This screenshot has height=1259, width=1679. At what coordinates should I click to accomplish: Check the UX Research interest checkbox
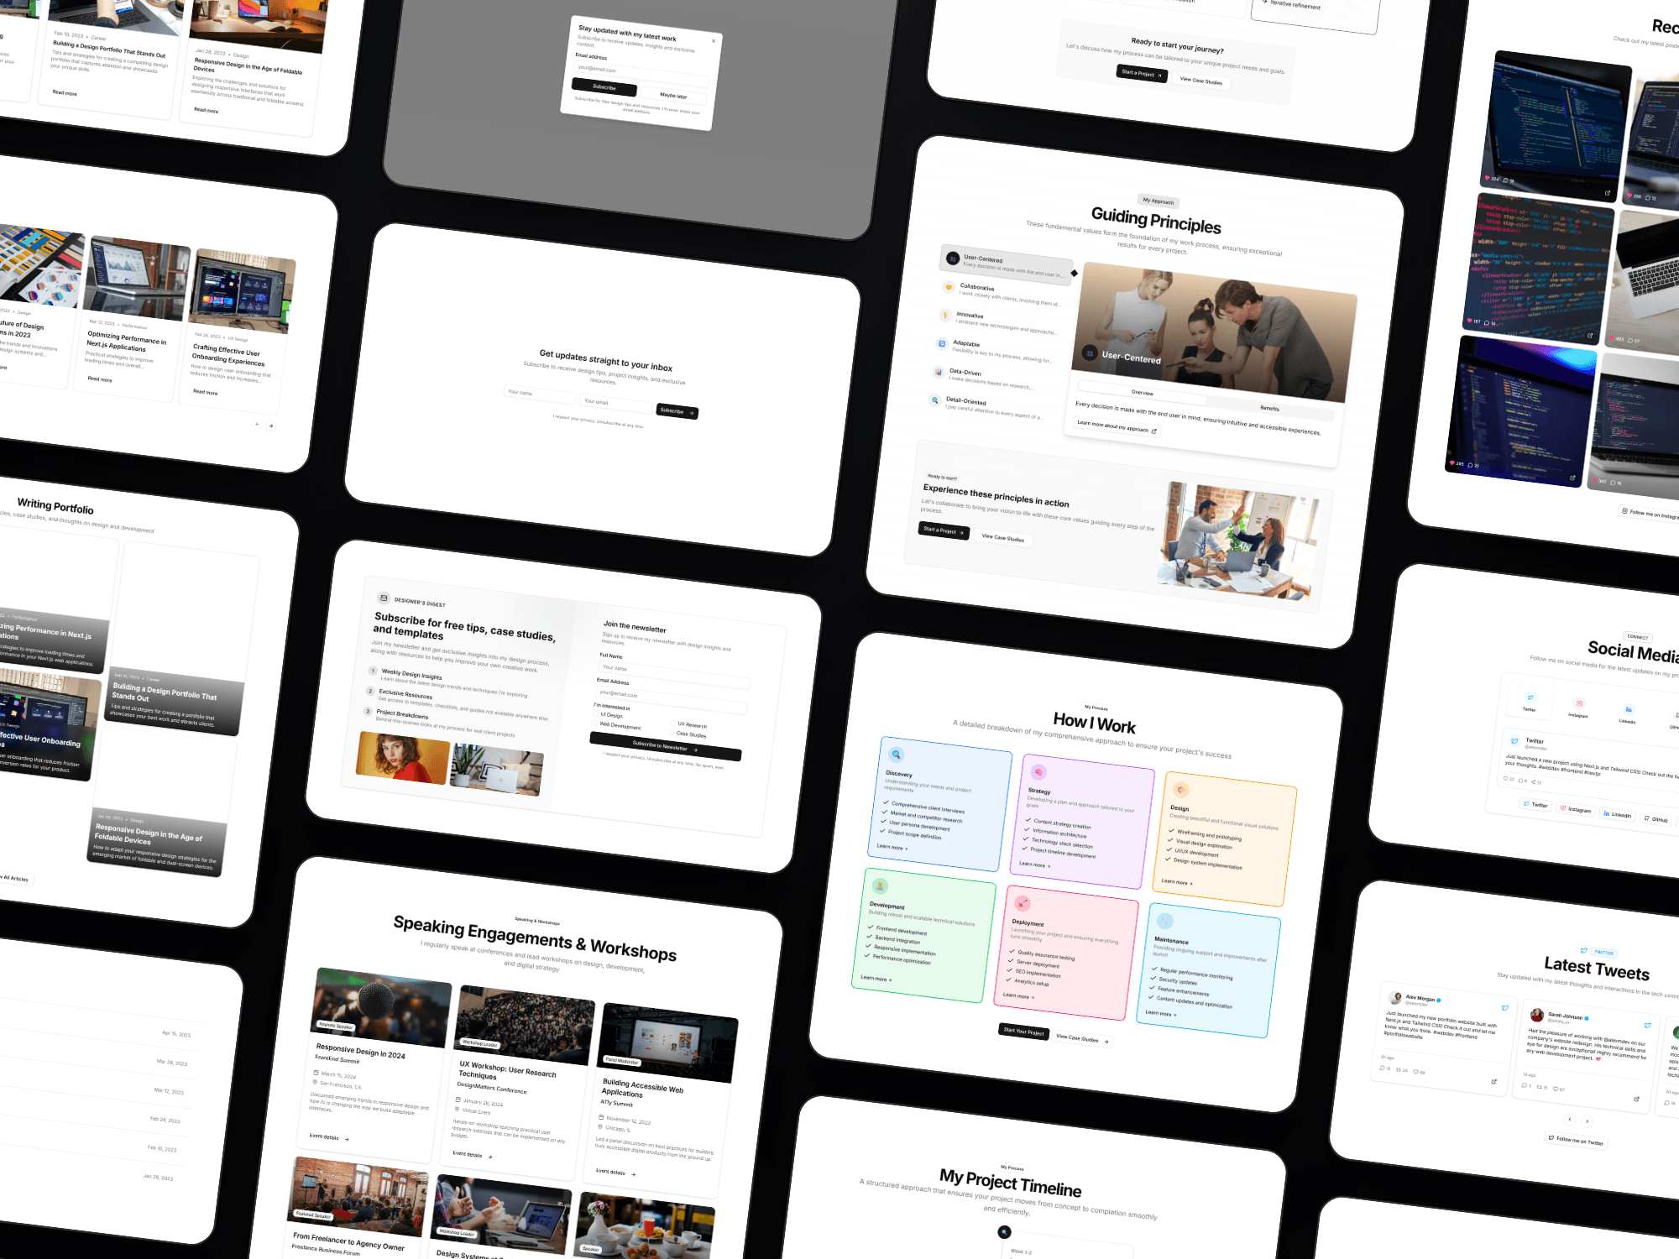672,723
